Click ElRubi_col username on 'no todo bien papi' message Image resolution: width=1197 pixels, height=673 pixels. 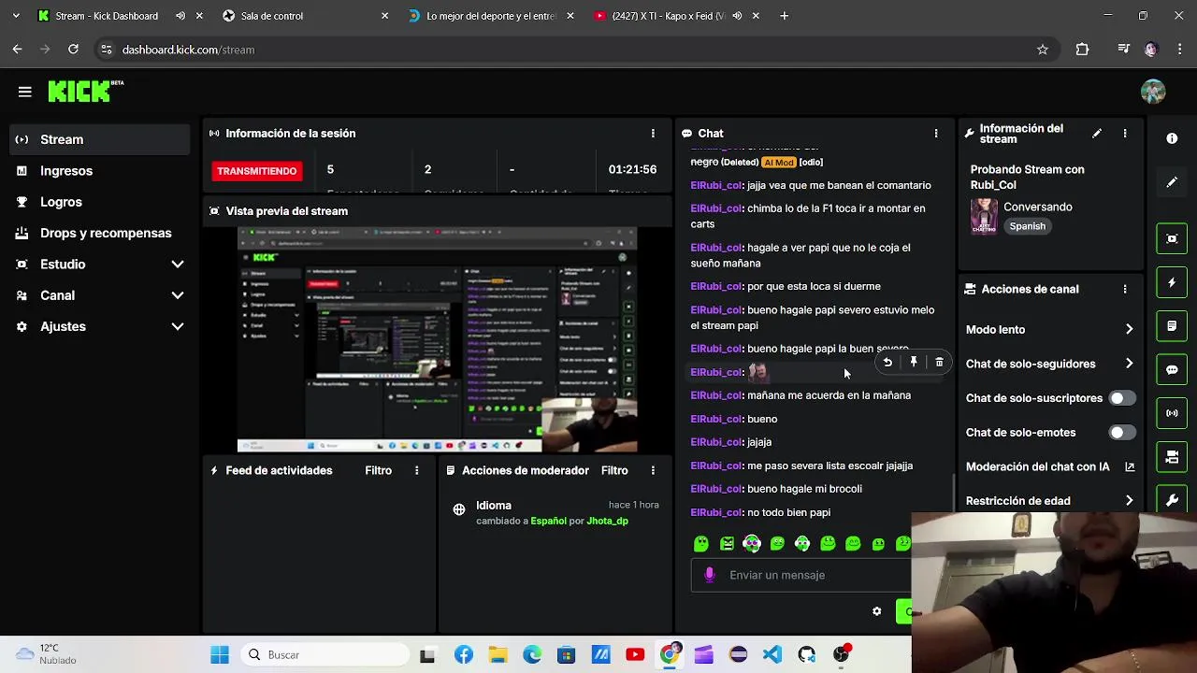click(715, 512)
